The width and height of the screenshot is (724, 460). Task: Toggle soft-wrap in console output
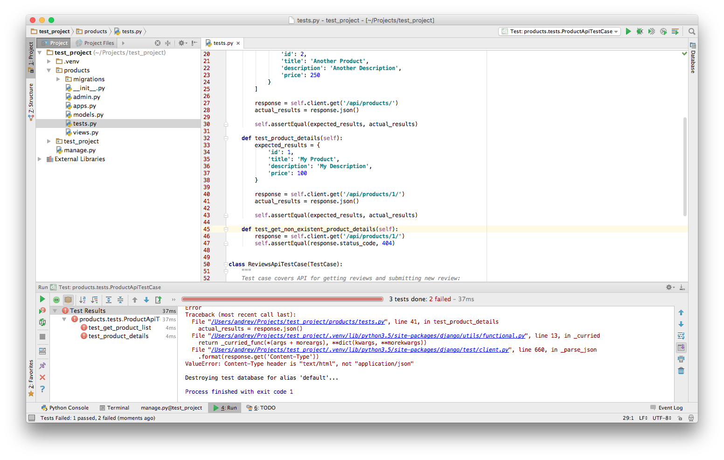coord(681,336)
